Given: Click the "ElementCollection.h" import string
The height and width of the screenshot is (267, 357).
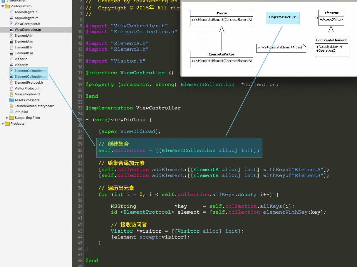Looking at the screenshot, I should pyautogui.click(x=144, y=32).
